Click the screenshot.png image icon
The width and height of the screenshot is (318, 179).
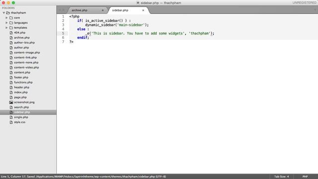(x=11, y=102)
